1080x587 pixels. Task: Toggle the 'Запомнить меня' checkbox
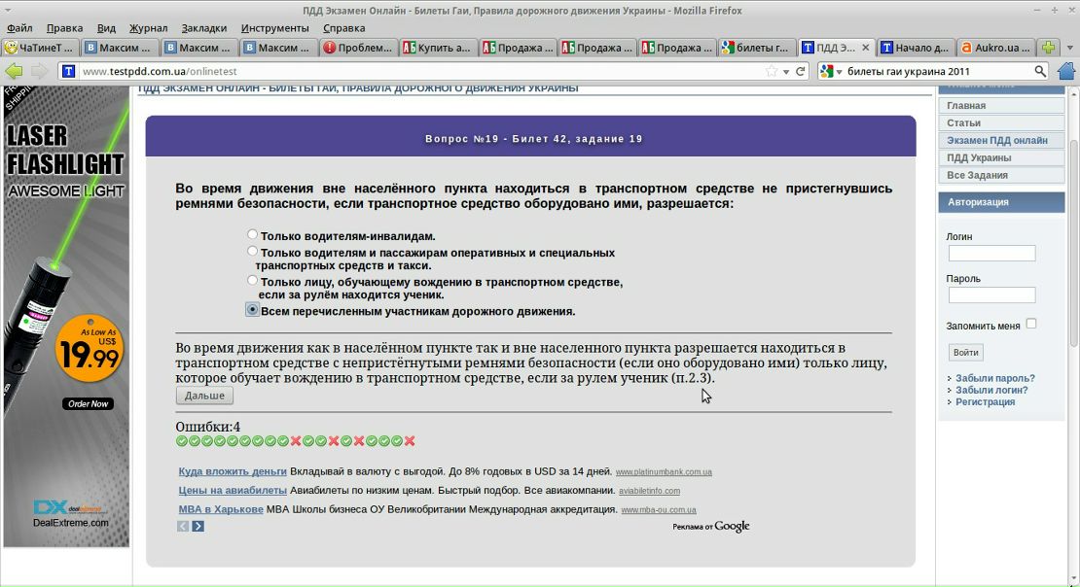1031,324
